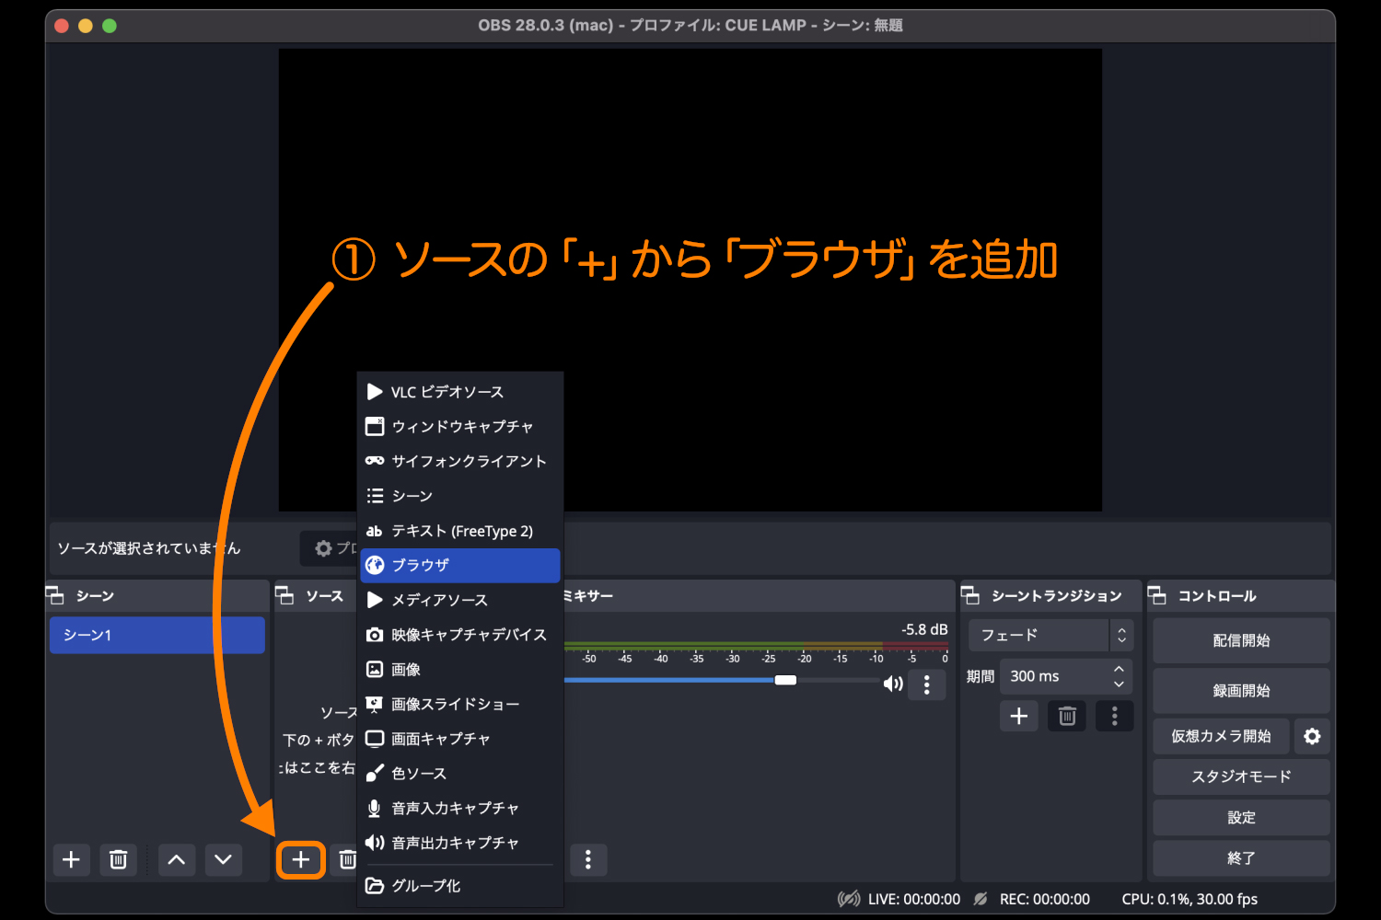Click the Scene Transitions dock icon

[970, 595]
